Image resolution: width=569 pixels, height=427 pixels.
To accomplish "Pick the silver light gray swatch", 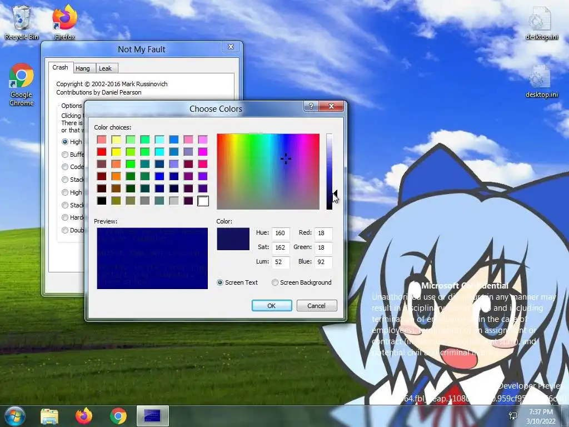I will (174, 200).
